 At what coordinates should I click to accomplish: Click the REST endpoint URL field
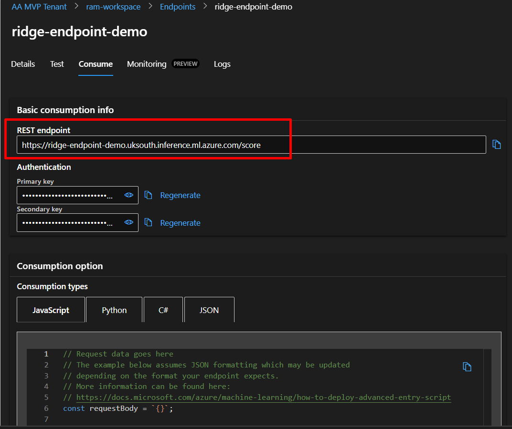251,145
